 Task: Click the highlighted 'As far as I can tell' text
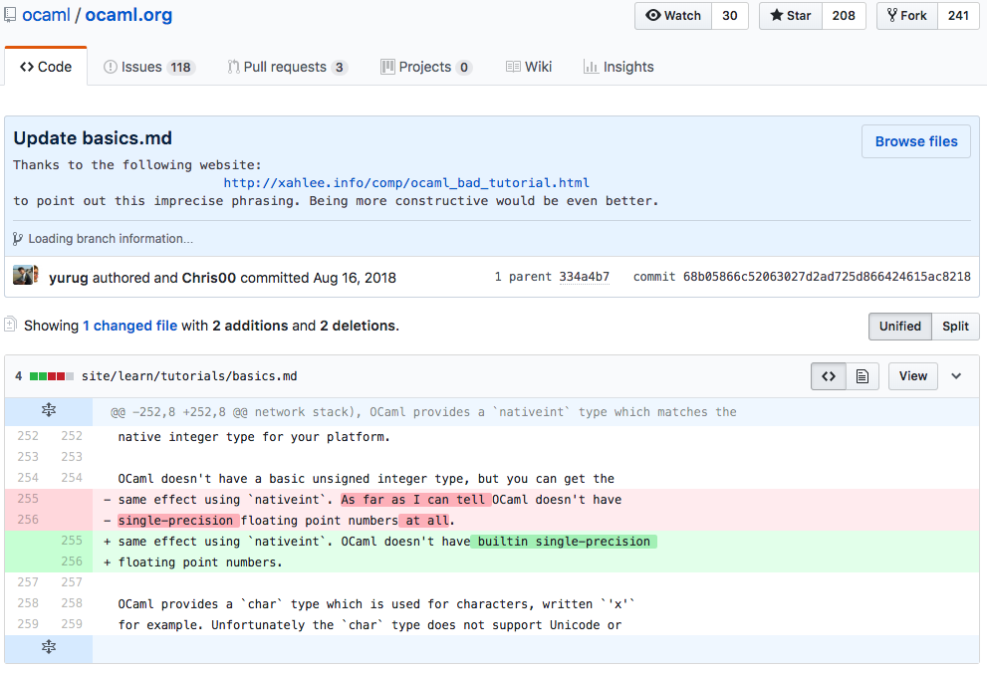pyautogui.click(x=415, y=500)
